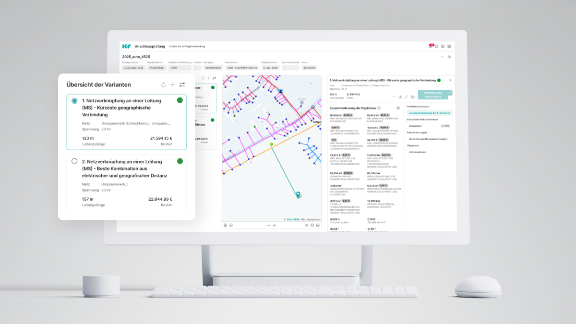The width and height of the screenshot is (576, 324).
Task: Open the Informationen sidebar item
Action: pos(417,152)
